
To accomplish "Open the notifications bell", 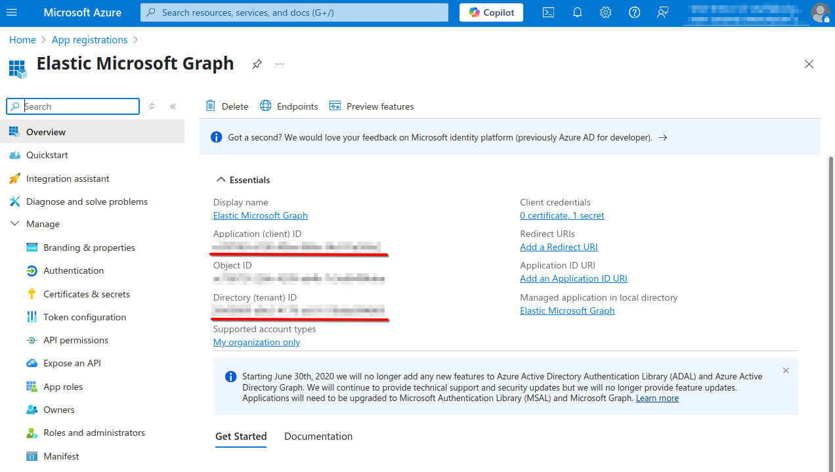I will coord(577,12).
